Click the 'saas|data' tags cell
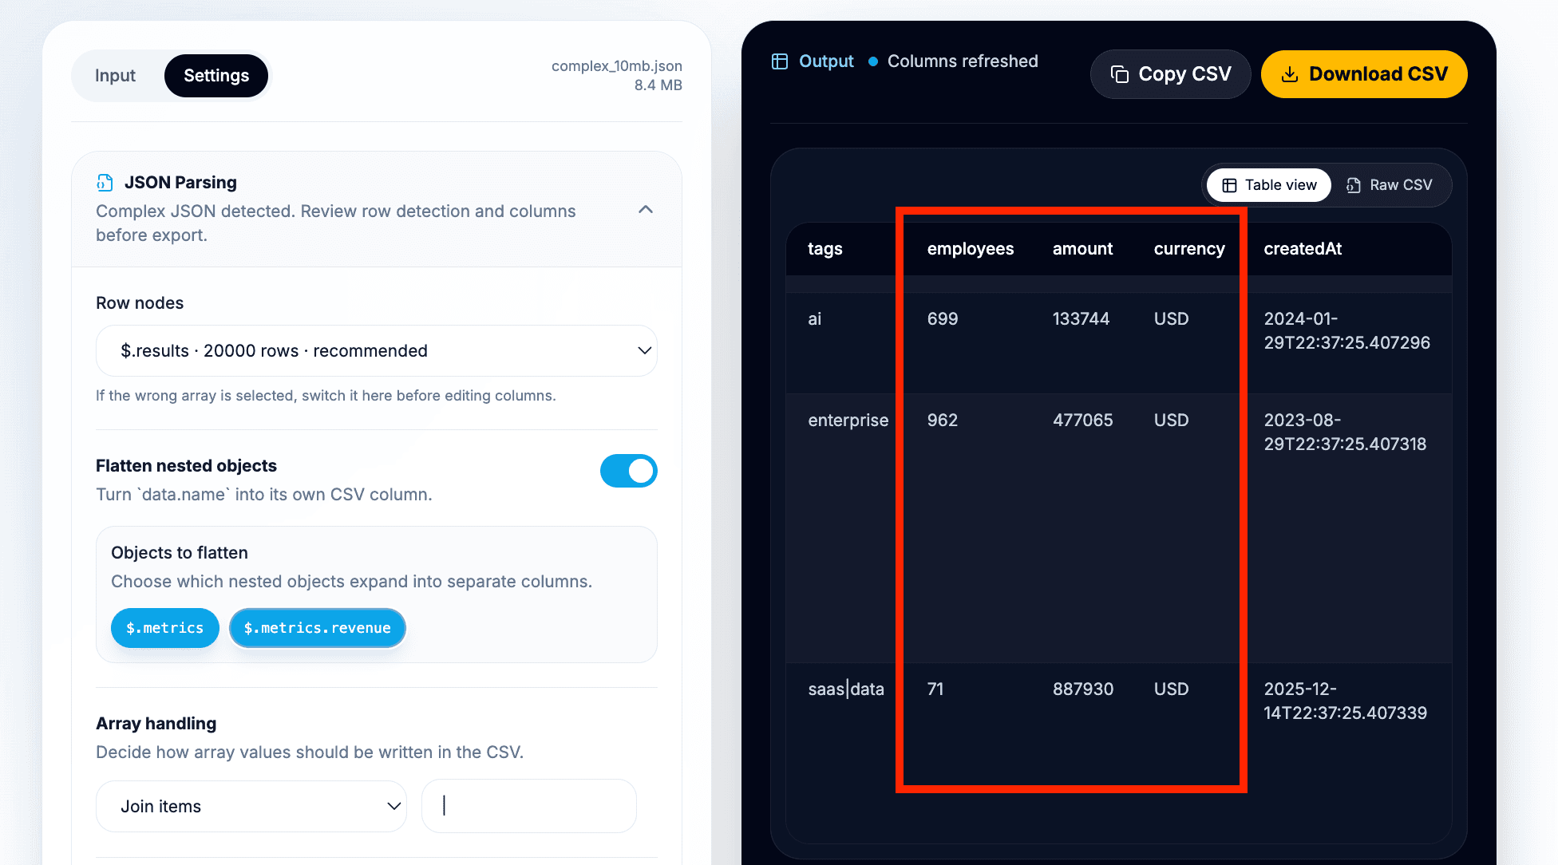This screenshot has height=865, width=1558. 846,689
